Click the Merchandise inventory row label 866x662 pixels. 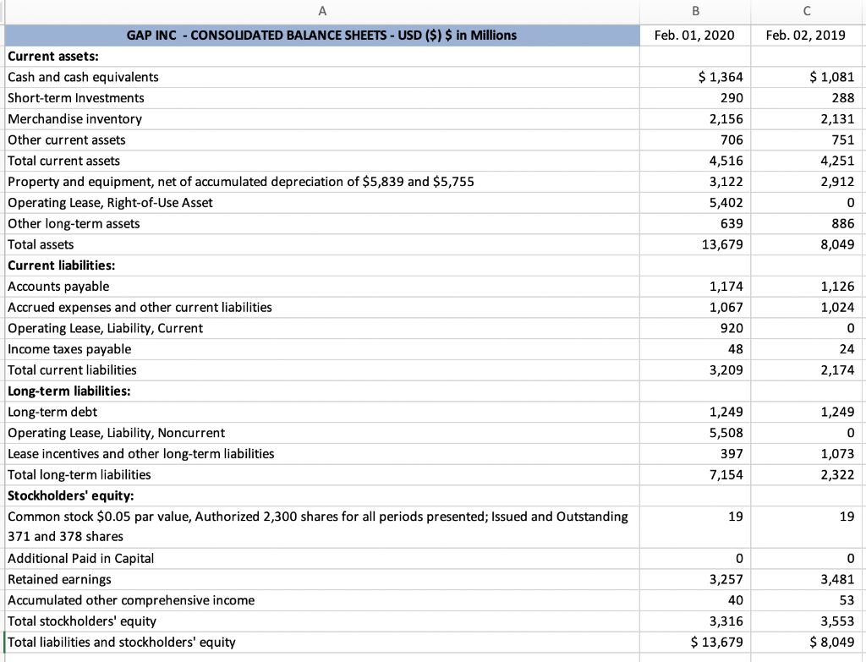(x=76, y=118)
